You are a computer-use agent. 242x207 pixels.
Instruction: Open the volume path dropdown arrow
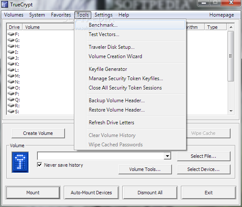(167, 156)
